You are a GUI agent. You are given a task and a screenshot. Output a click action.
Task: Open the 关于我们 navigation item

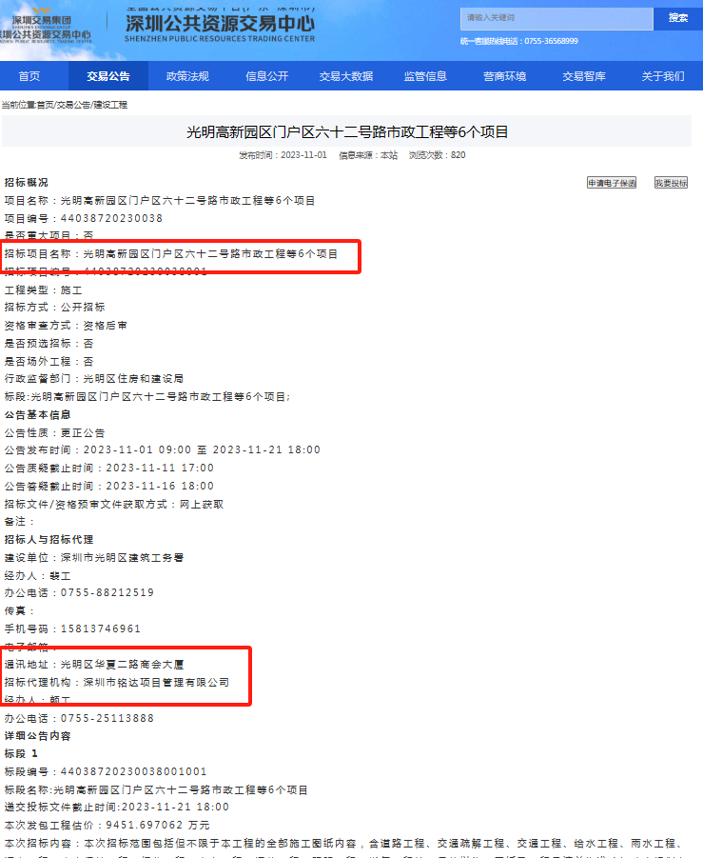point(662,76)
